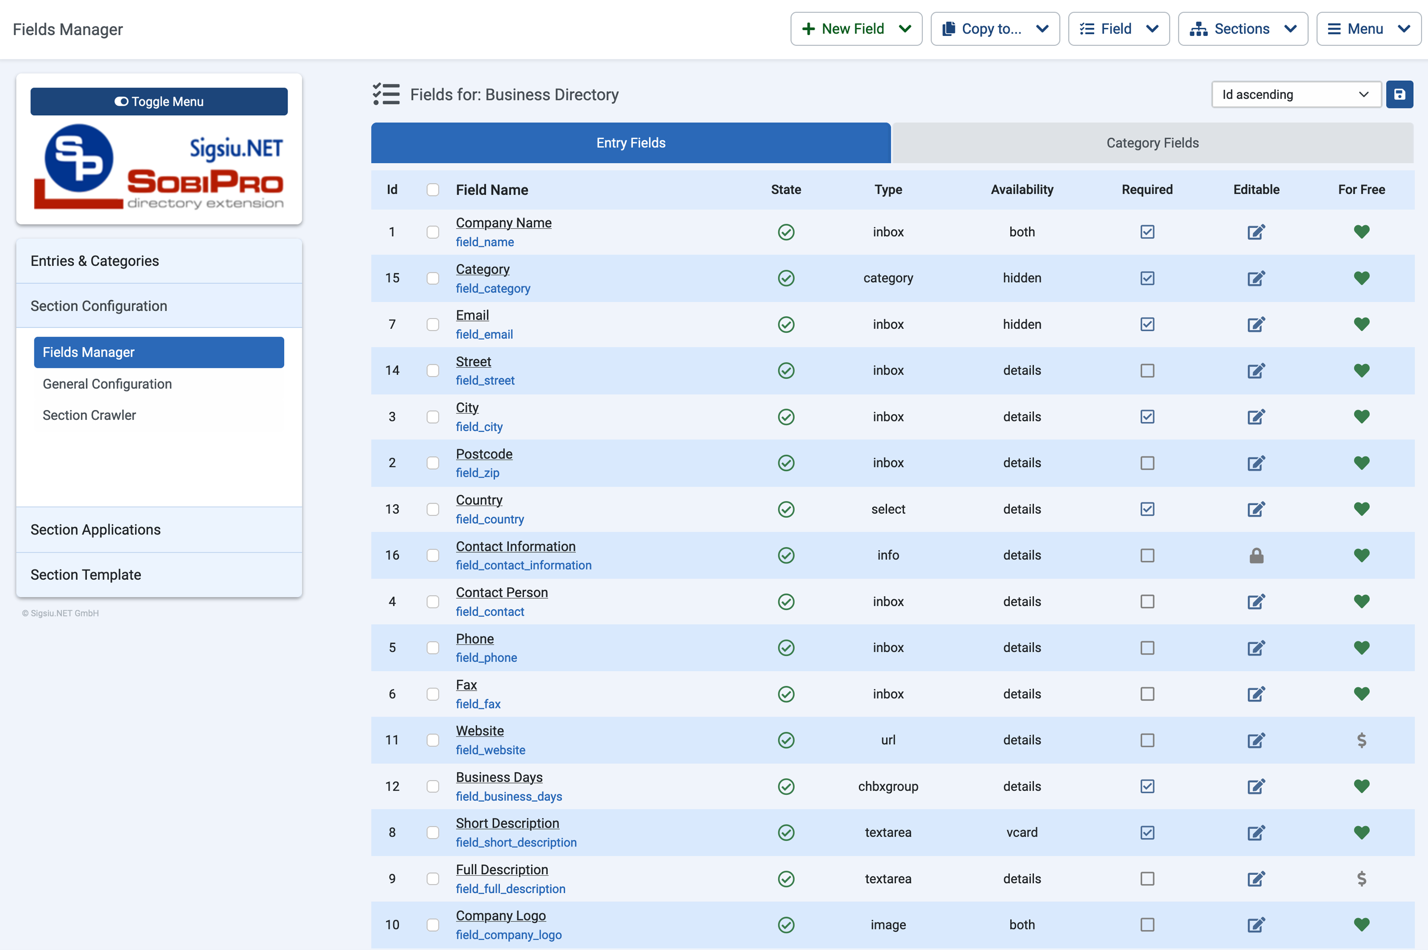Image resolution: width=1428 pixels, height=950 pixels.
Task: Click chbxgroup type cell
Action: pos(888,787)
